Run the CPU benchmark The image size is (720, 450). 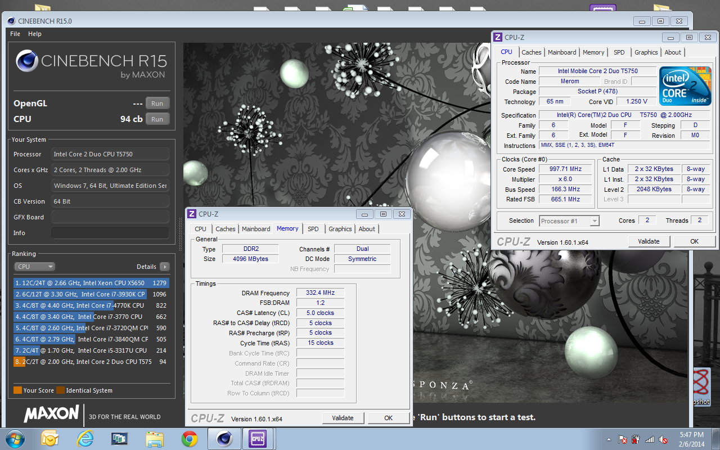tap(157, 119)
